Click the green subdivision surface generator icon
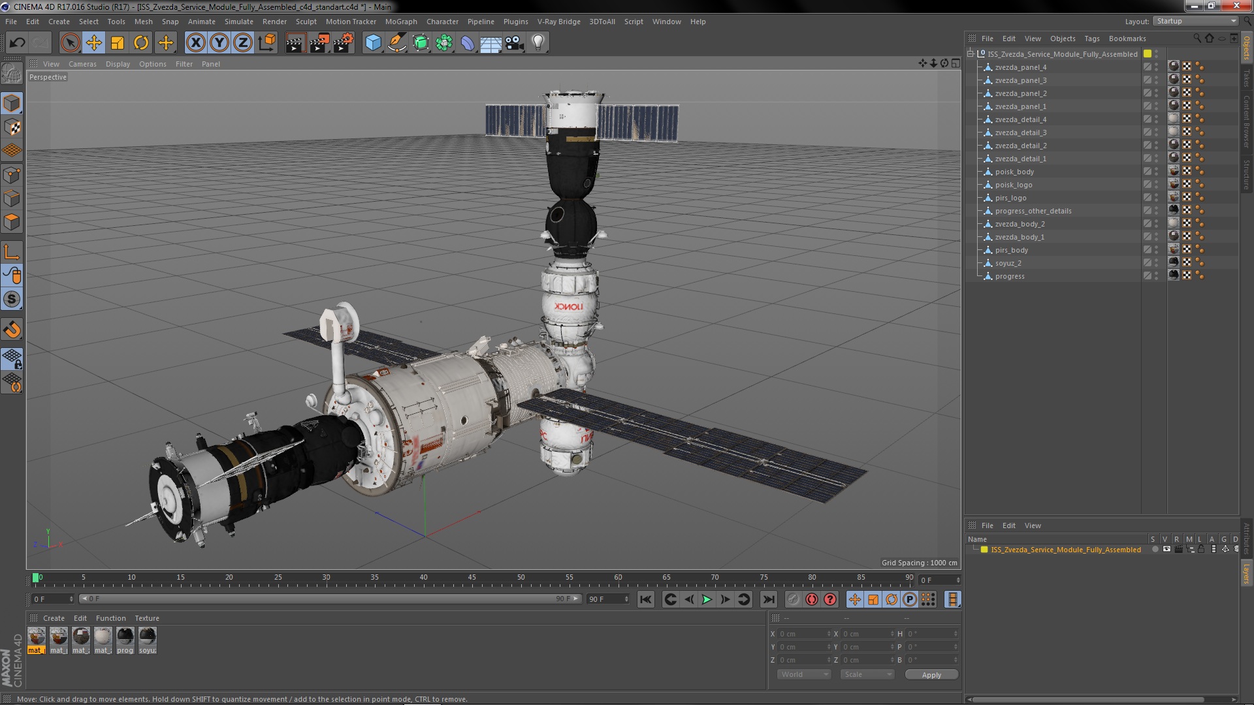This screenshot has height=705, width=1254. [421, 43]
